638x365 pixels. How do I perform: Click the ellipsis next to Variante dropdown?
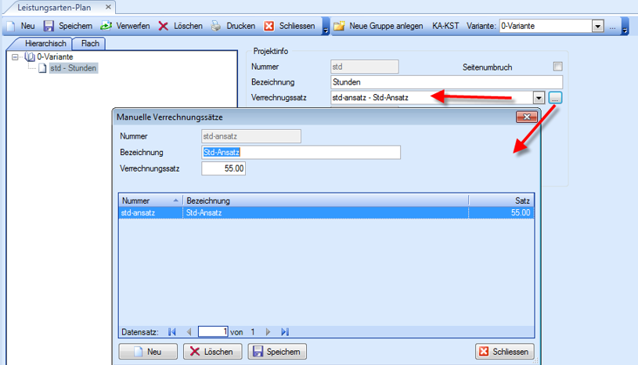(x=612, y=27)
